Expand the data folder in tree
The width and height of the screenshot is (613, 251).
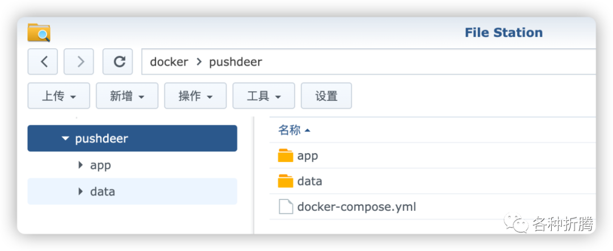pos(81,192)
